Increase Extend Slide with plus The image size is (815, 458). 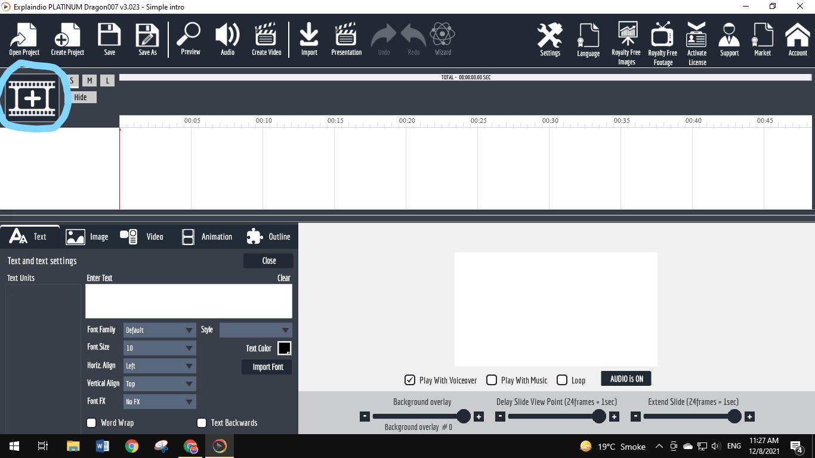pos(750,417)
